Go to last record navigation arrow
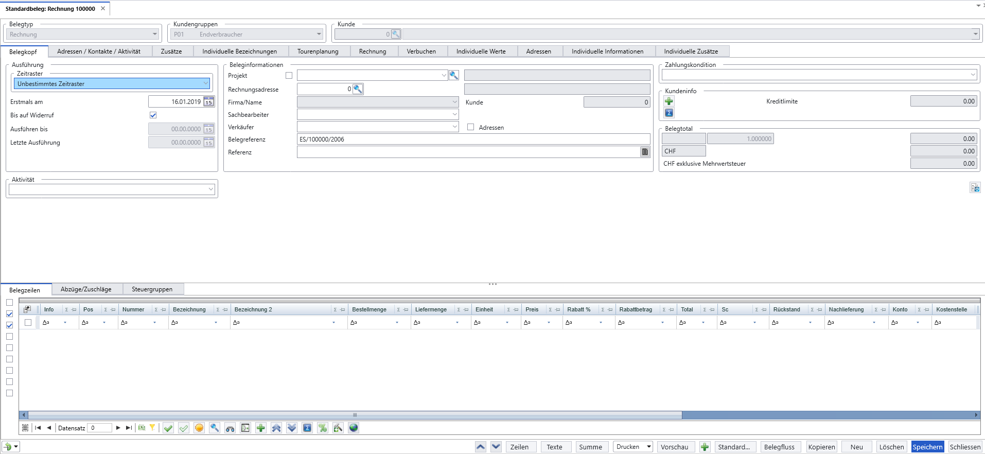985x454 pixels. pyautogui.click(x=129, y=428)
